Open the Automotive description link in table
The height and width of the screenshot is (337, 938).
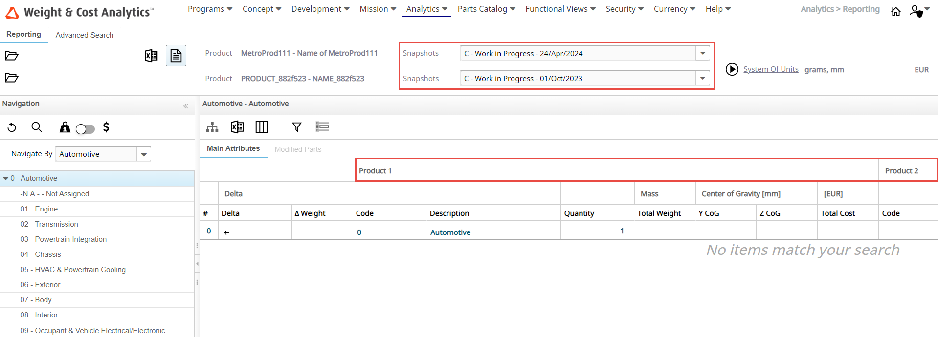pyautogui.click(x=450, y=232)
